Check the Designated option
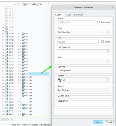 click(58, 70)
